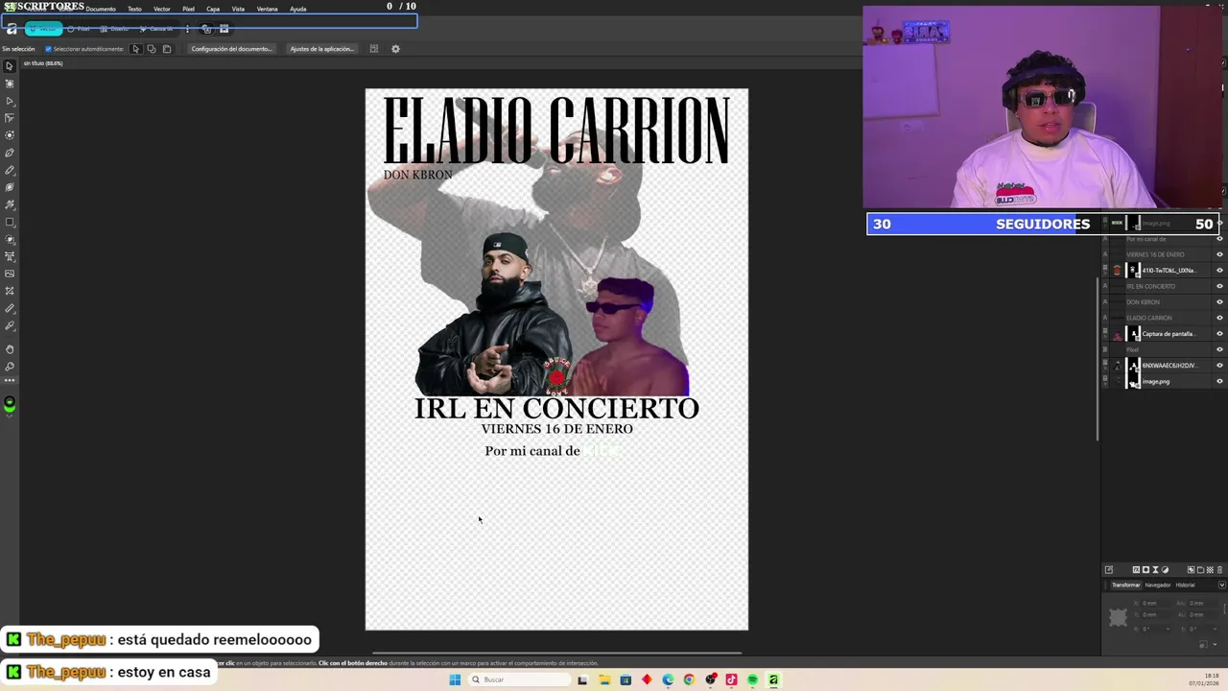Hide the ELADIO CARRION layer
Screen dimensions: 1228x691
1219,318
